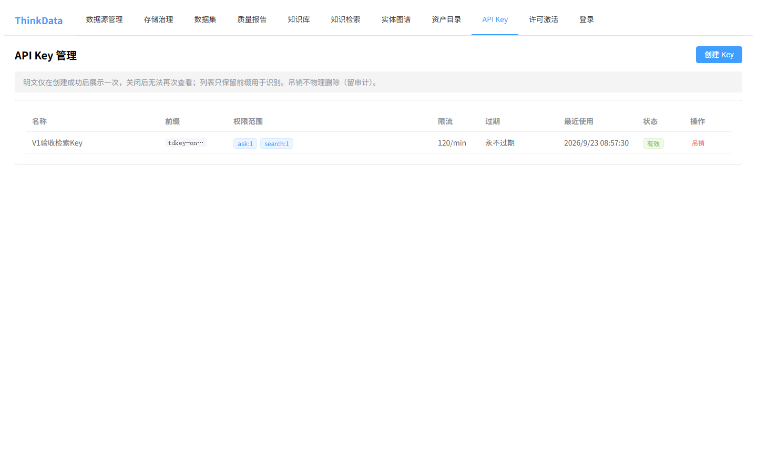Click the gray 明文仅在创建成功后 notice banner
Screen dimensions: 757x473
click(x=378, y=82)
